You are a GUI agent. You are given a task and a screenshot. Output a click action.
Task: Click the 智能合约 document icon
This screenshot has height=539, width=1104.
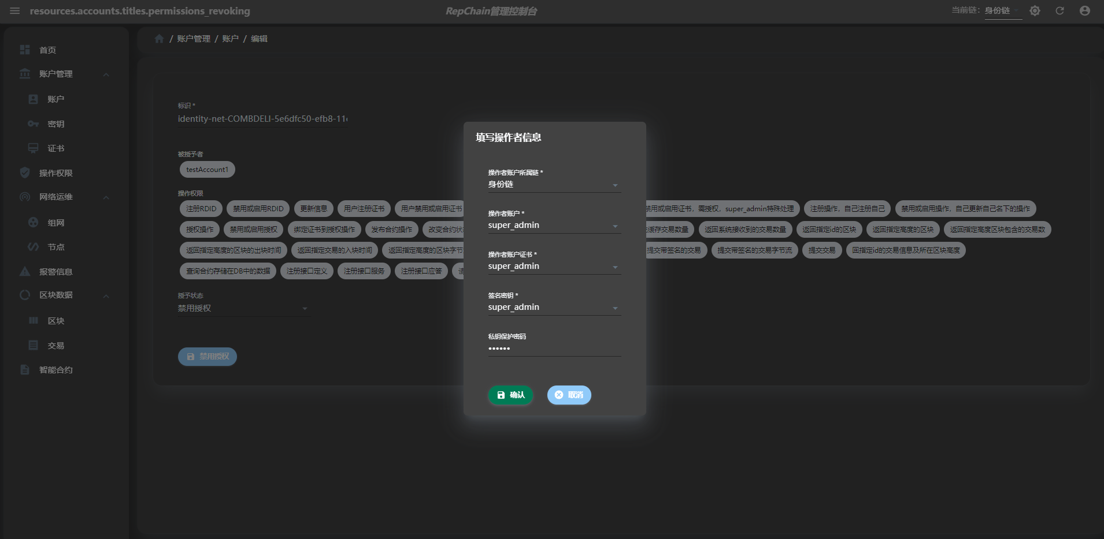(x=25, y=369)
